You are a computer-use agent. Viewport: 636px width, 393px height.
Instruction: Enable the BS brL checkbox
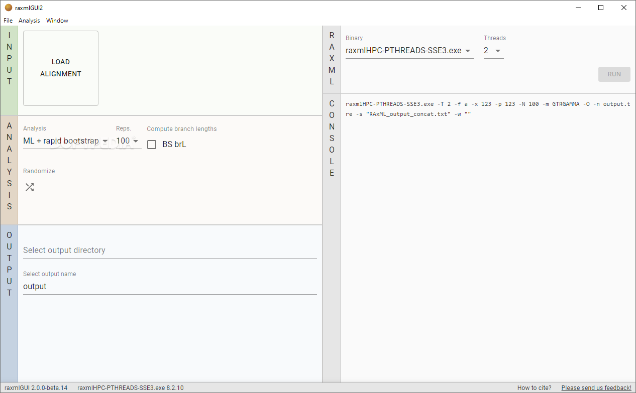[152, 145]
